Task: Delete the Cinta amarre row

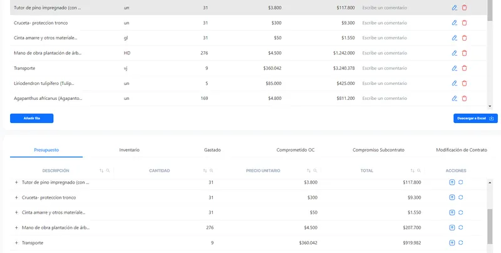Action: click(464, 38)
